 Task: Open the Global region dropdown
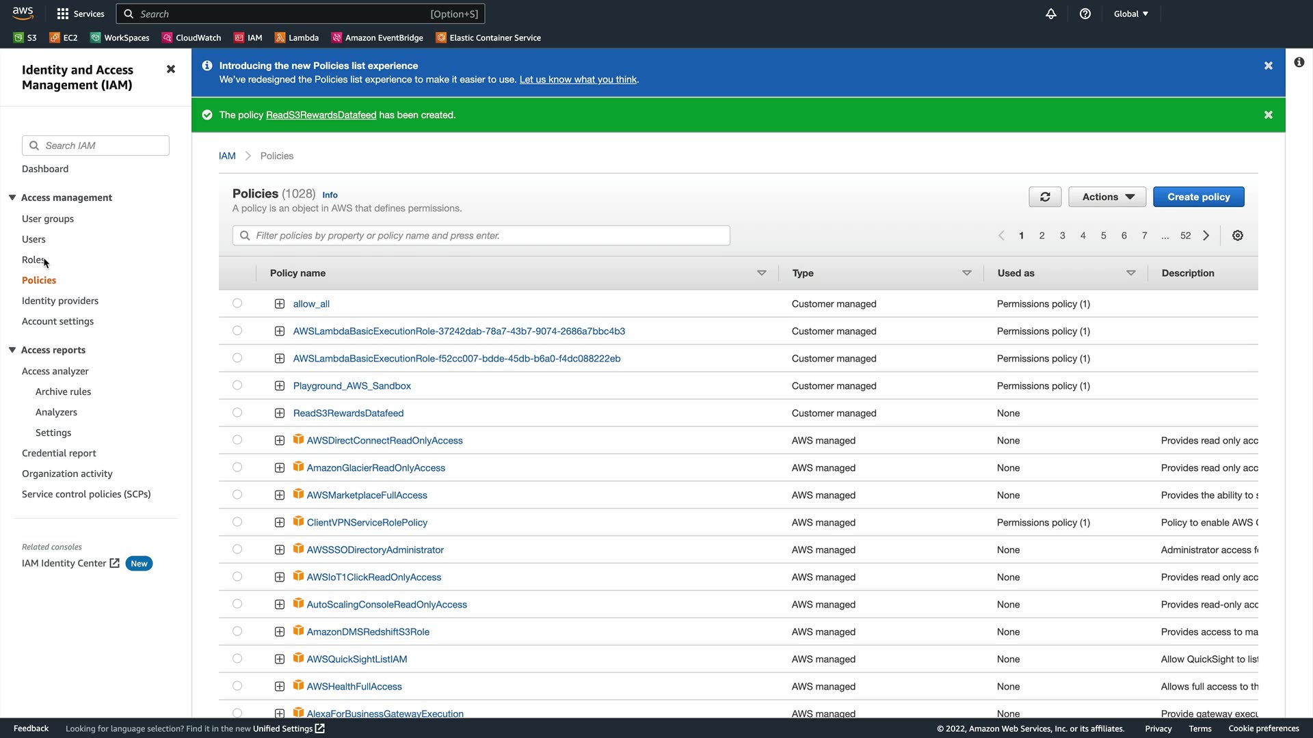coord(1131,14)
